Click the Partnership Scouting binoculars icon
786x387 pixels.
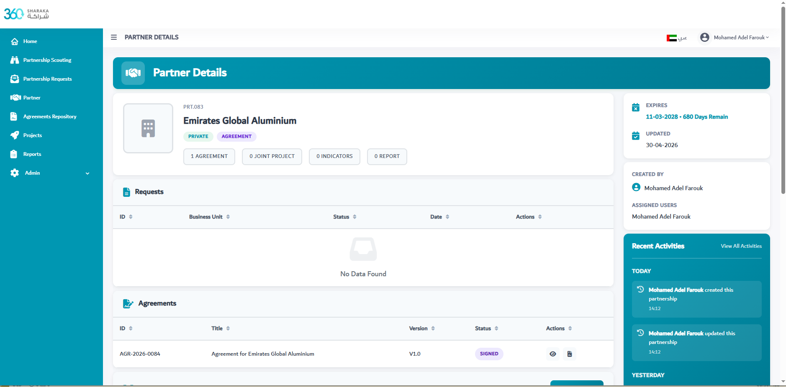click(15, 60)
